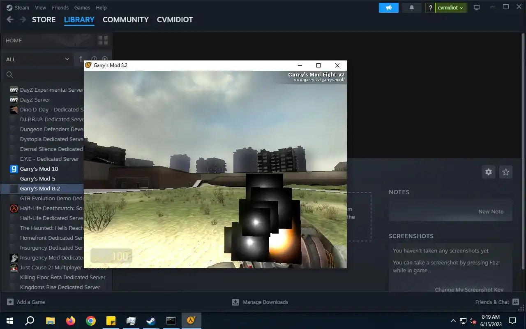Open Sticky Notes taskbar icon
Viewport: 526px width, 329px height.
[x=111, y=321]
